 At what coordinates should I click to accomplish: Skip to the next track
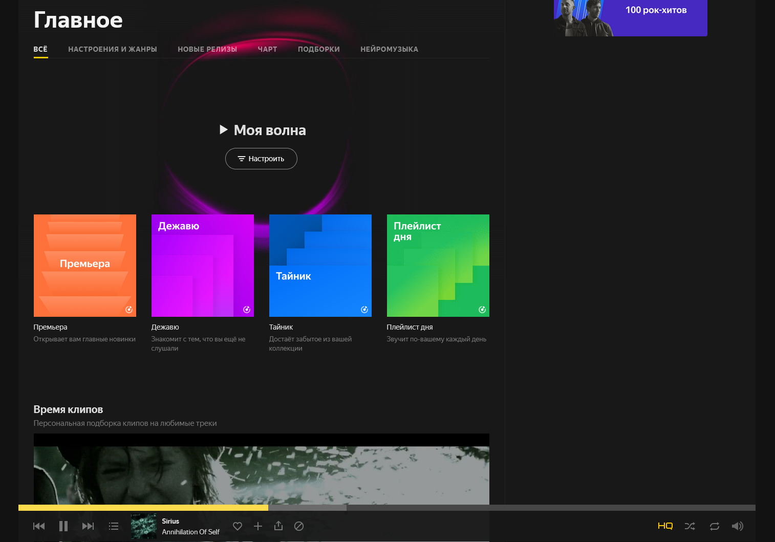tap(88, 526)
